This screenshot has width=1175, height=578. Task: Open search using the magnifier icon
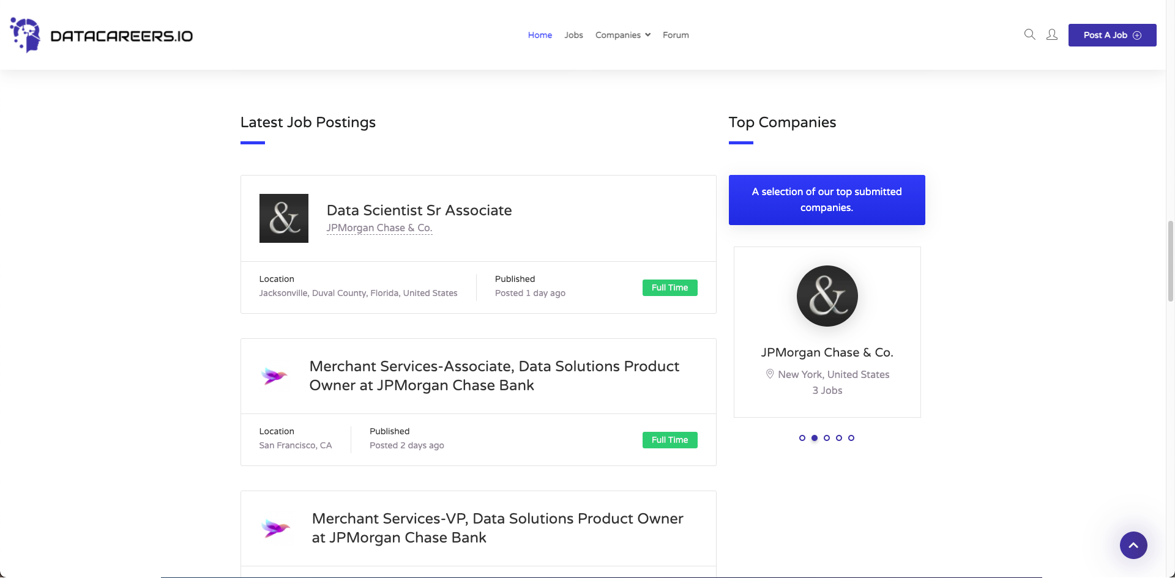(1030, 35)
